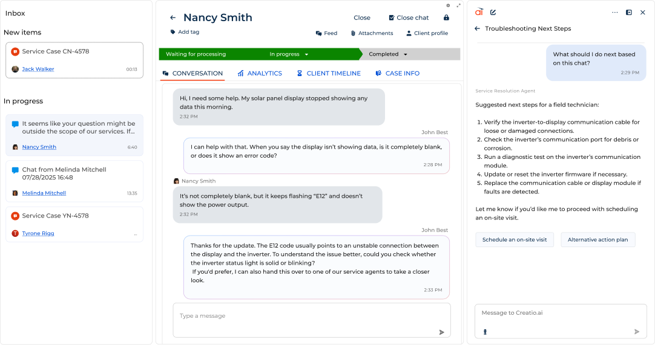Viewport: 655px width, 345px height.
Task: Switch to the Analytics tab
Action: (x=260, y=73)
